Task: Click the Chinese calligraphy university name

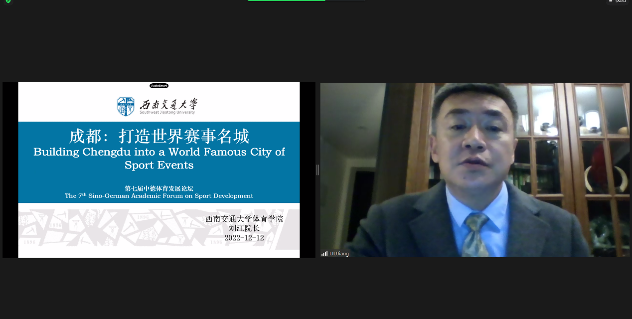Action: coord(168,104)
